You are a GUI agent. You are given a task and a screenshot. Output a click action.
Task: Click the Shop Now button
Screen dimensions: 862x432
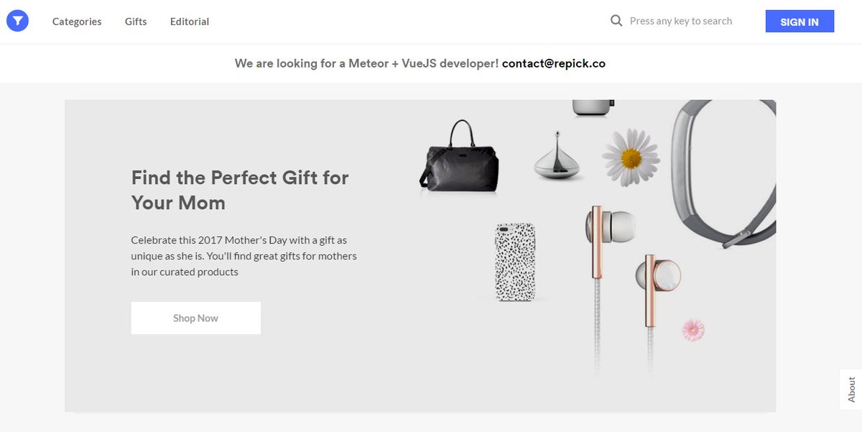tap(195, 318)
